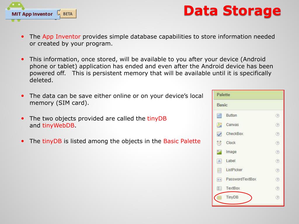
Task: Click the PasswordTextBox component icon
Action: point(219,179)
